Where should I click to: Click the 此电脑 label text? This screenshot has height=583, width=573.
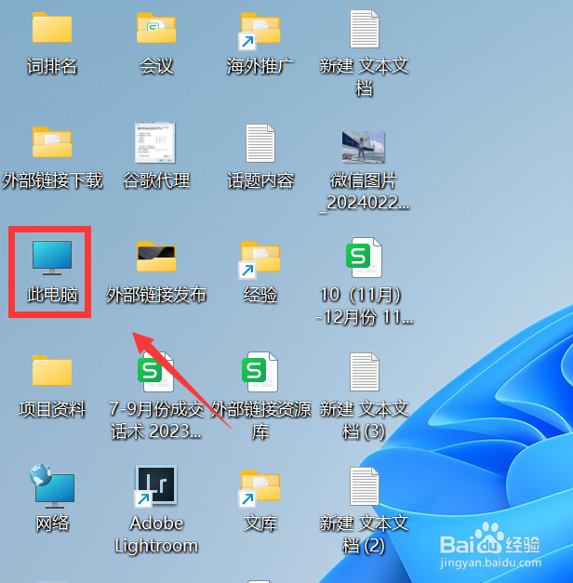point(52,295)
